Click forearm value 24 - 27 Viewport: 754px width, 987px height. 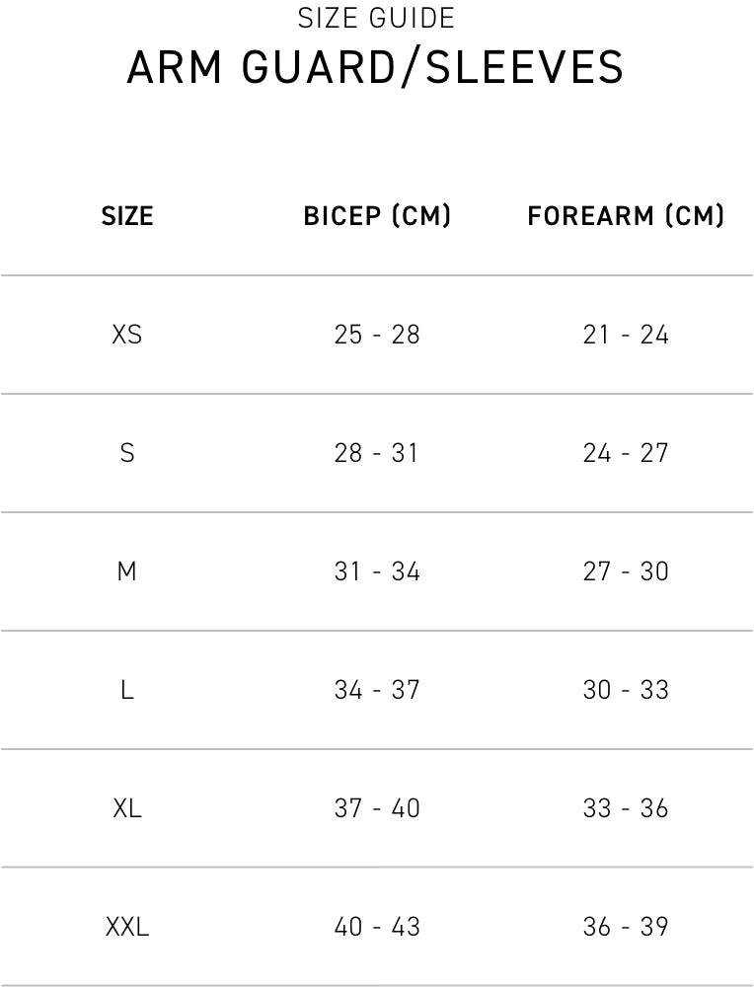click(x=626, y=453)
